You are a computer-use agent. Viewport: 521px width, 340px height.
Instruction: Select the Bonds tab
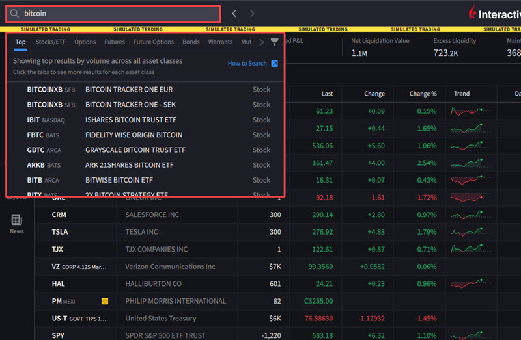click(x=191, y=42)
